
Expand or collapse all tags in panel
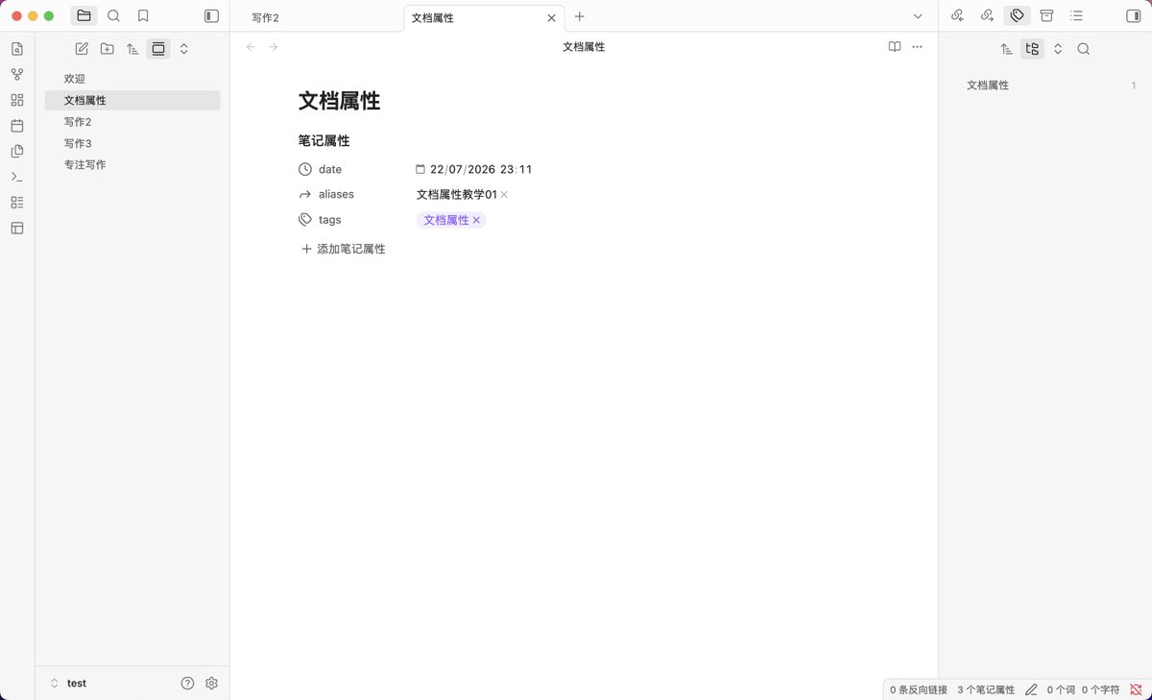click(x=1058, y=49)
